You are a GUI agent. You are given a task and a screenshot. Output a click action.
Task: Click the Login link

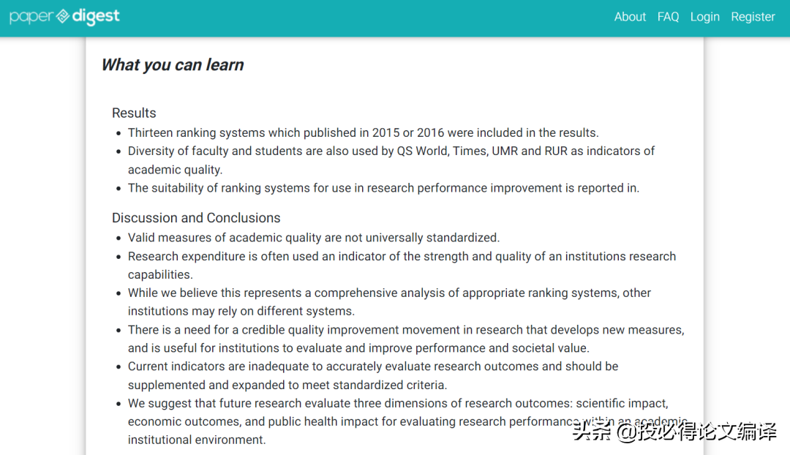pyautogui.click(x=704, y=17)
